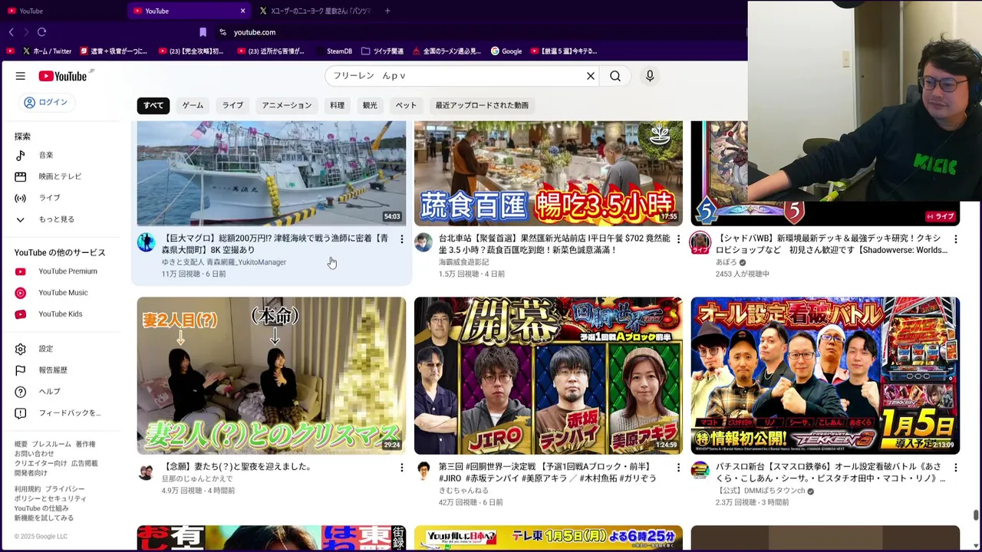982x552 pixels.
Task: Open DMMぱちタウンch channel avatar
Action: point(700,471)
